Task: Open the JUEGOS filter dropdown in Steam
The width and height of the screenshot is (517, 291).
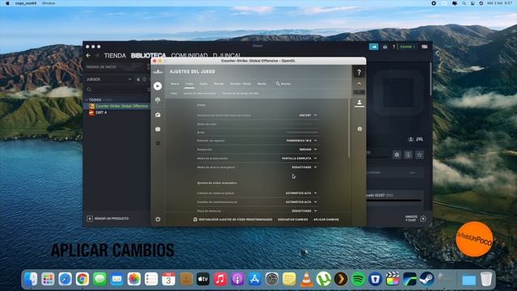Action: (109, 79)
